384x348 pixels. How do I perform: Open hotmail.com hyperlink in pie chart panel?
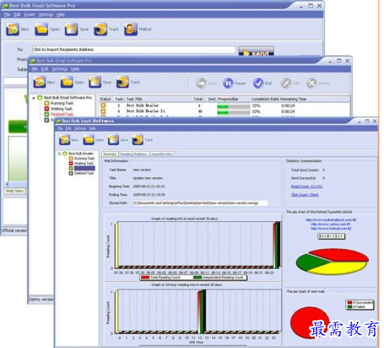(331, 229)
